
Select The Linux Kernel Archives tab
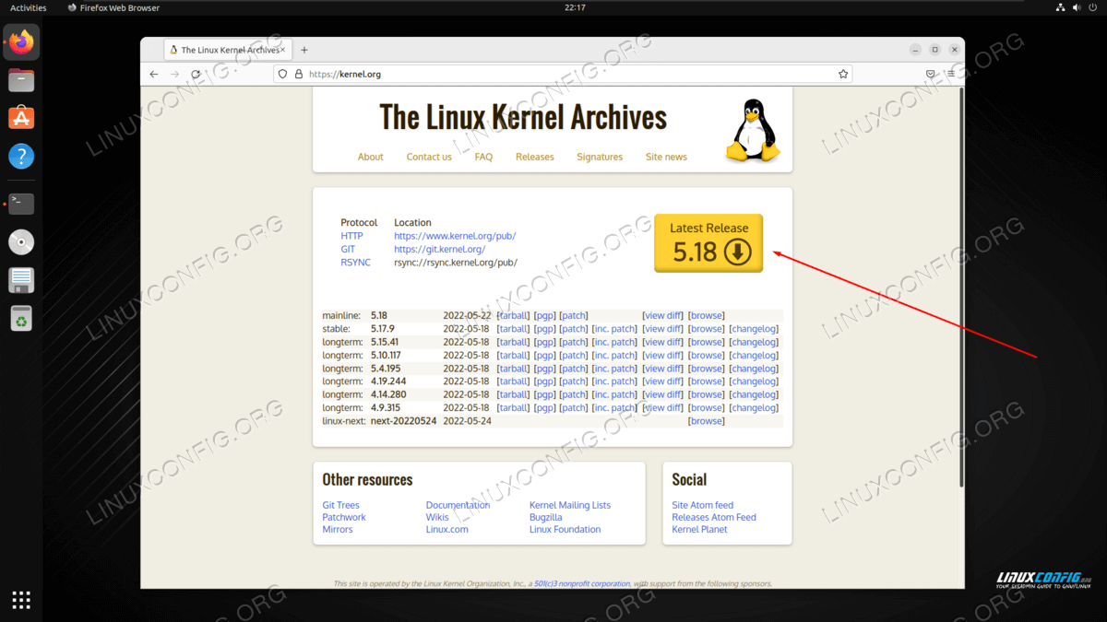point(228,50)
